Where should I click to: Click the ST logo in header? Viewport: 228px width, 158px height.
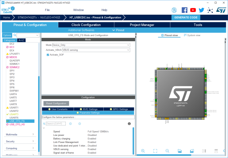[x=221, y=10]
